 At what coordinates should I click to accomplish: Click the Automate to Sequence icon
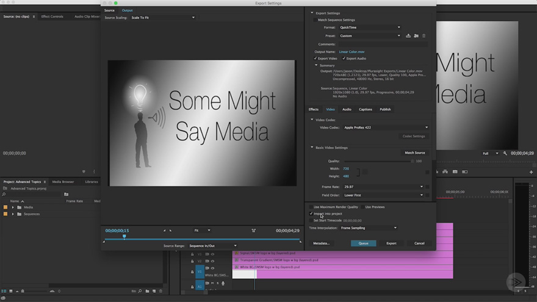134,291
